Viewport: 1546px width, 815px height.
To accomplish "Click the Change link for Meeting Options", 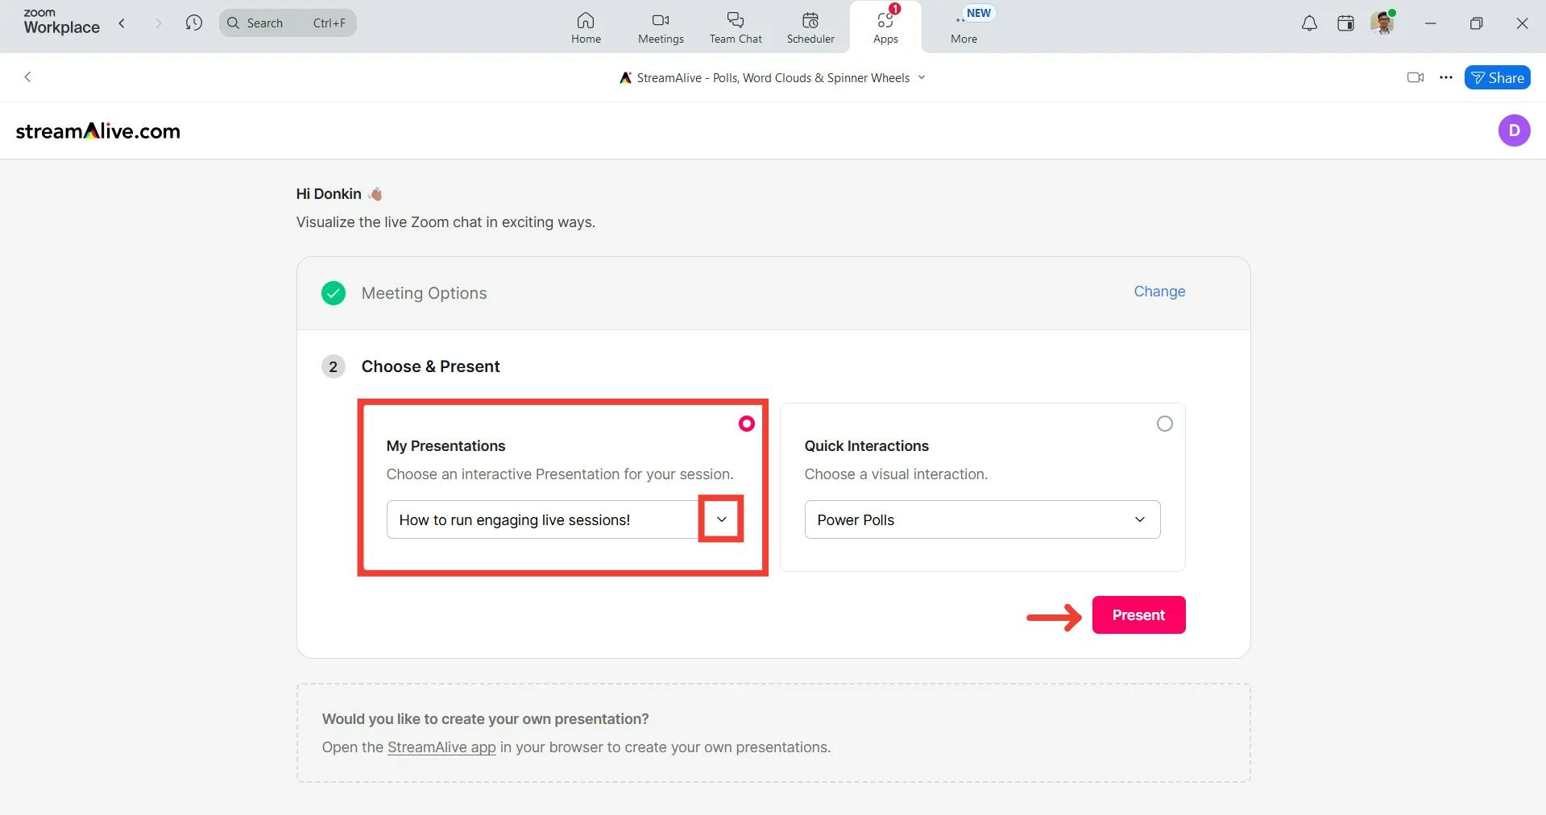I will click(1159, 292).
